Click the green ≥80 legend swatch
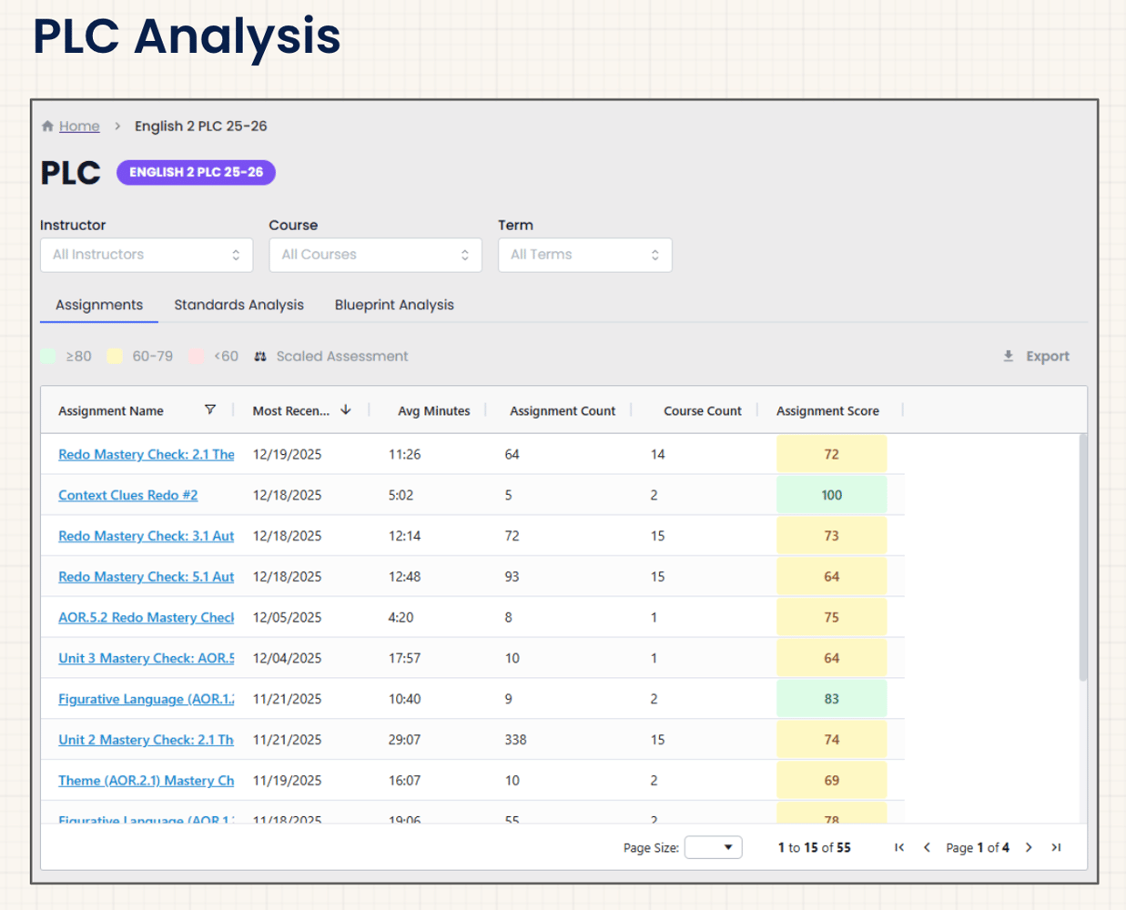The width and height of the screenshot is (1126, 910). tap(48, 357)
